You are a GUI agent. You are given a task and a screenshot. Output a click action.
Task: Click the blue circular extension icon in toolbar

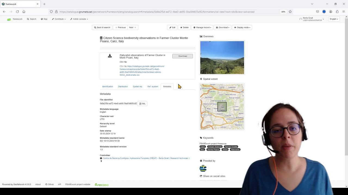(324, 12)
